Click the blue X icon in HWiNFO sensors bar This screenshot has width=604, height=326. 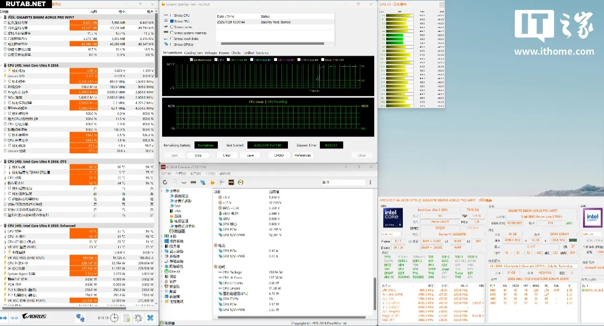150,317
